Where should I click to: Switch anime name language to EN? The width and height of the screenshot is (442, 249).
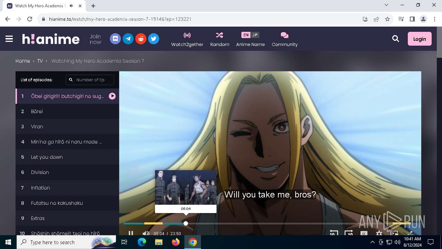246,35
